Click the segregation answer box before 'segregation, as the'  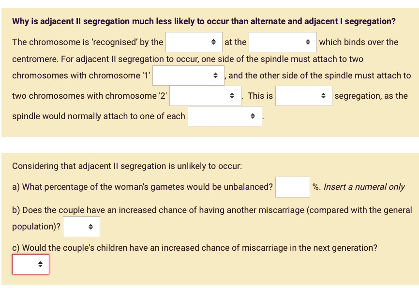(303, 96)
